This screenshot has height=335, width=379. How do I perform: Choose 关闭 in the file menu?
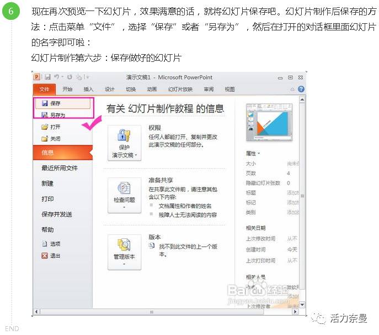click(51, 139)
